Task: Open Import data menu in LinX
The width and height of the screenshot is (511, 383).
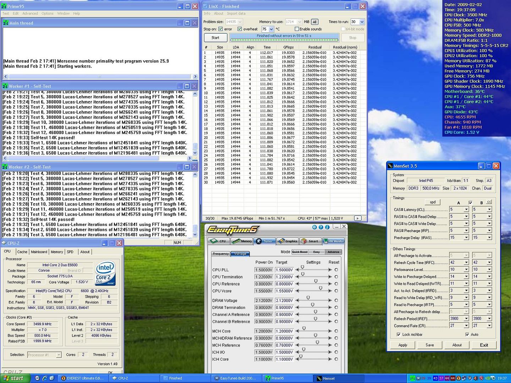Action: (x=236, y=13)
